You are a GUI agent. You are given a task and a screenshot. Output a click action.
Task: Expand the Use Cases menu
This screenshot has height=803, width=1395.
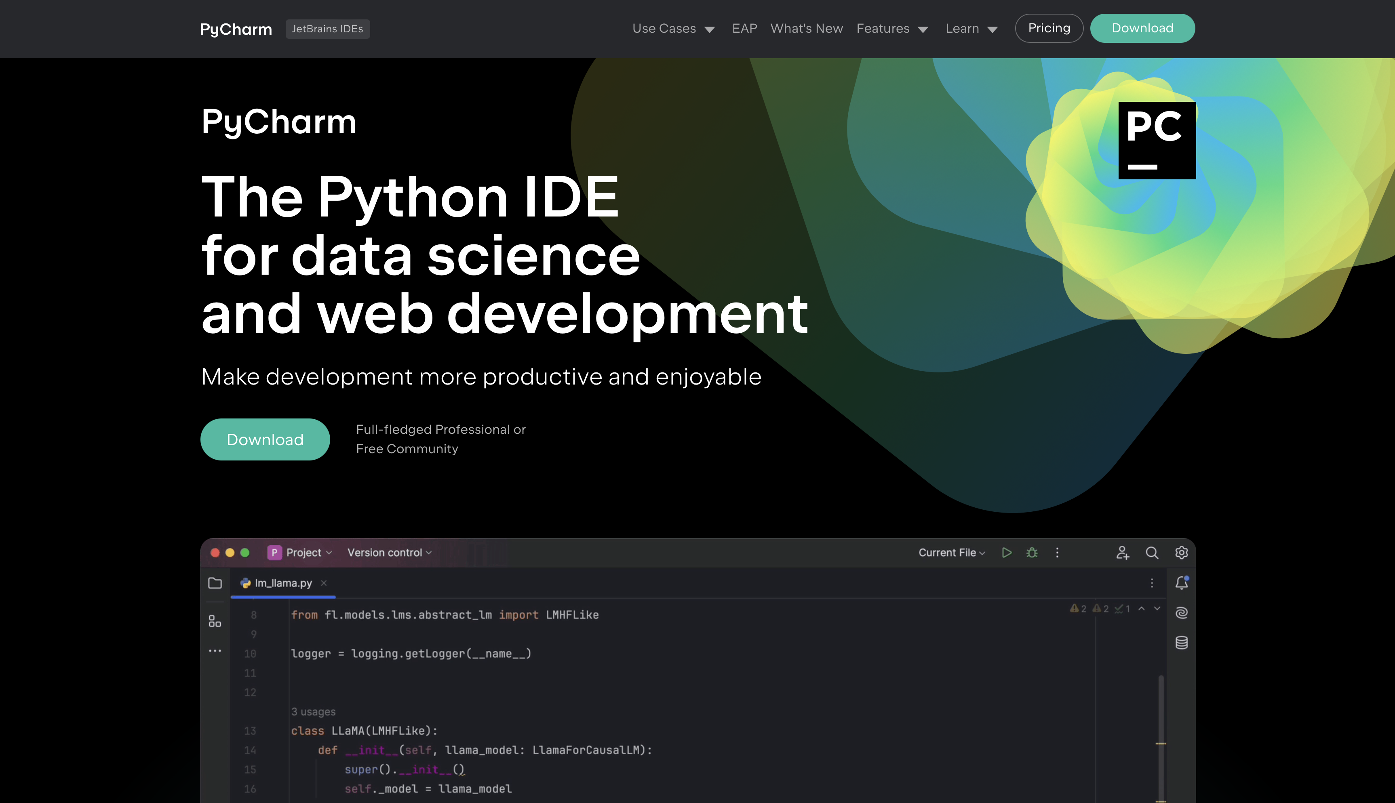[674, 29]
